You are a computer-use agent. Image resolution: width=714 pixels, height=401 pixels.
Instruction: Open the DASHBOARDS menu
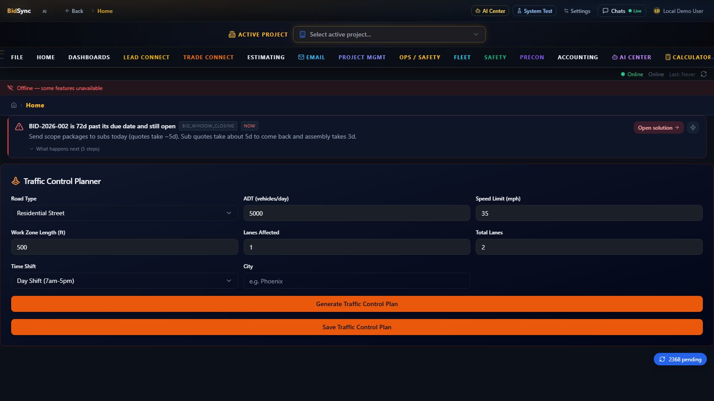[89, 57]
